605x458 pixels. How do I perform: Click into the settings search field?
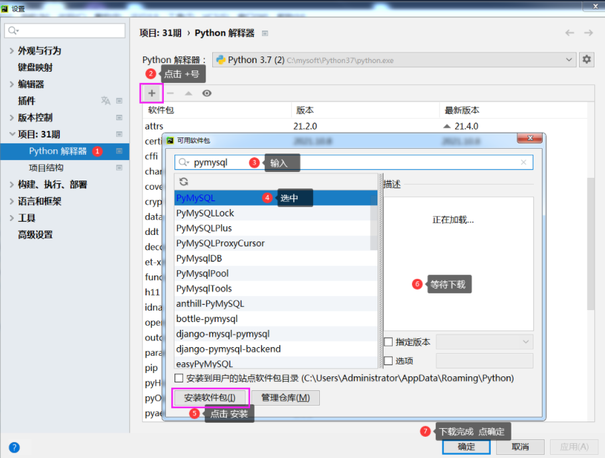click(x=65, y=31)
